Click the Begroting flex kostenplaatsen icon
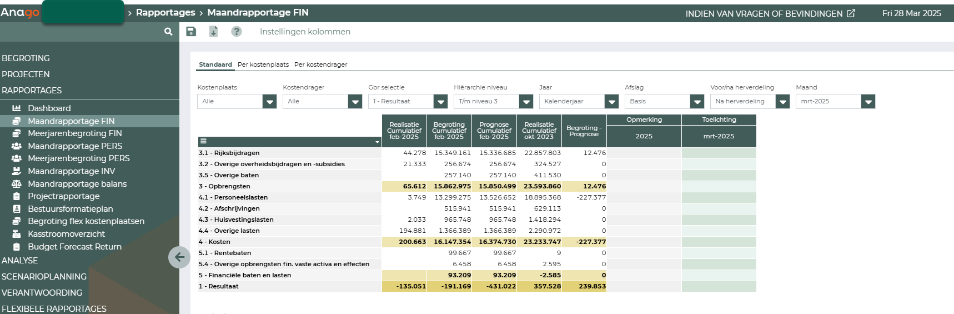This screenshot has width=954, height=314. 17,221
